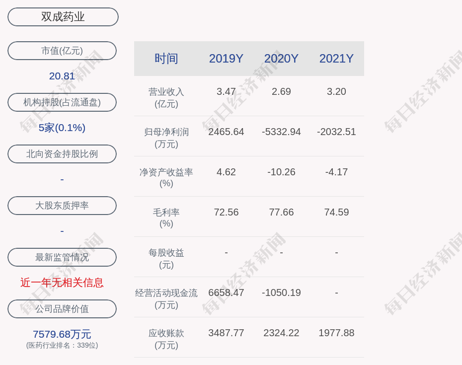Click the ROE value 4.62
This screenshot has width=462, height=365.
tap(226, 172)
